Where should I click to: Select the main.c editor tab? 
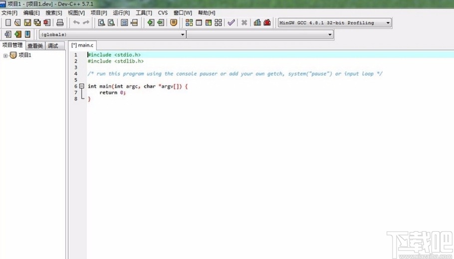coord(82,45)
